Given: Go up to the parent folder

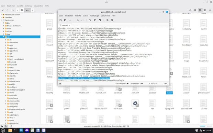Looking at the screenshot, I should (x=12, y=10).
